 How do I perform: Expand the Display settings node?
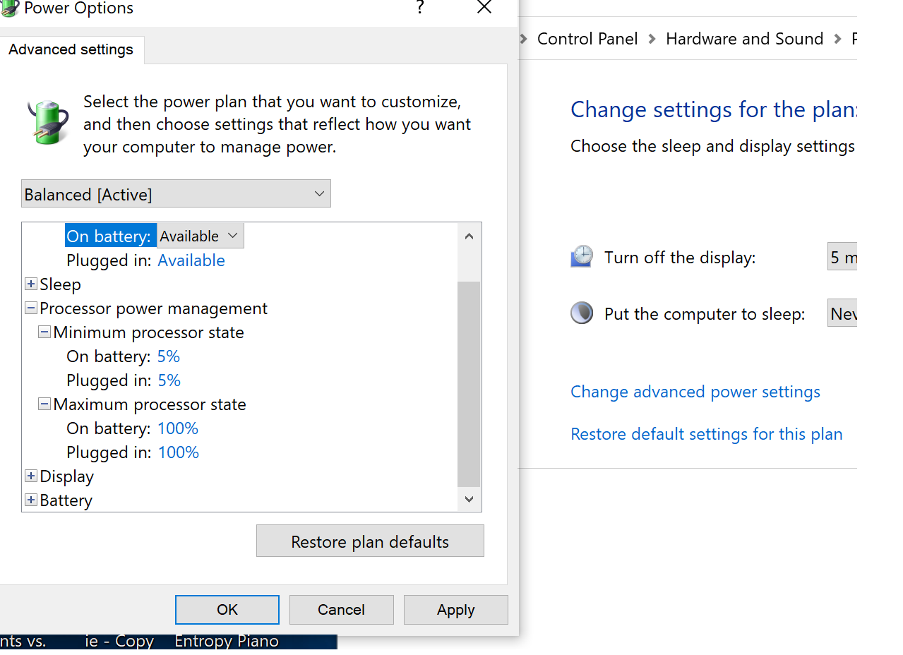(x=31, y=476)
